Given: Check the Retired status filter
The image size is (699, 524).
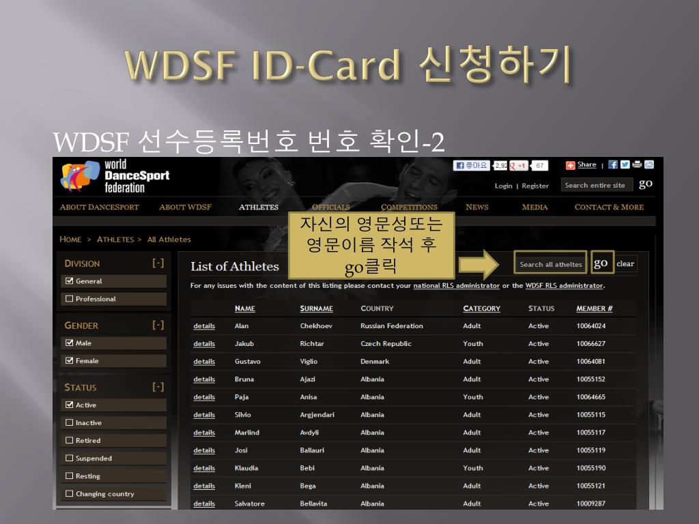Looking at the screenshot, I should 69,440.
